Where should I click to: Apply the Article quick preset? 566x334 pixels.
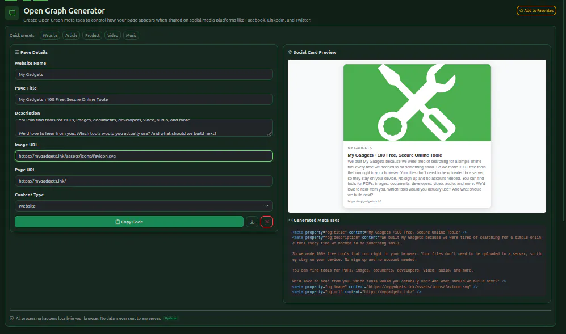point(71,35)
